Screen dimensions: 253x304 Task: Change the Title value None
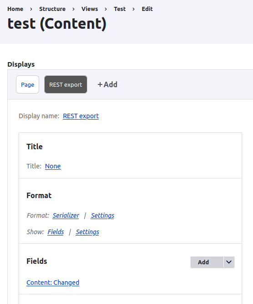click(53, 166)
